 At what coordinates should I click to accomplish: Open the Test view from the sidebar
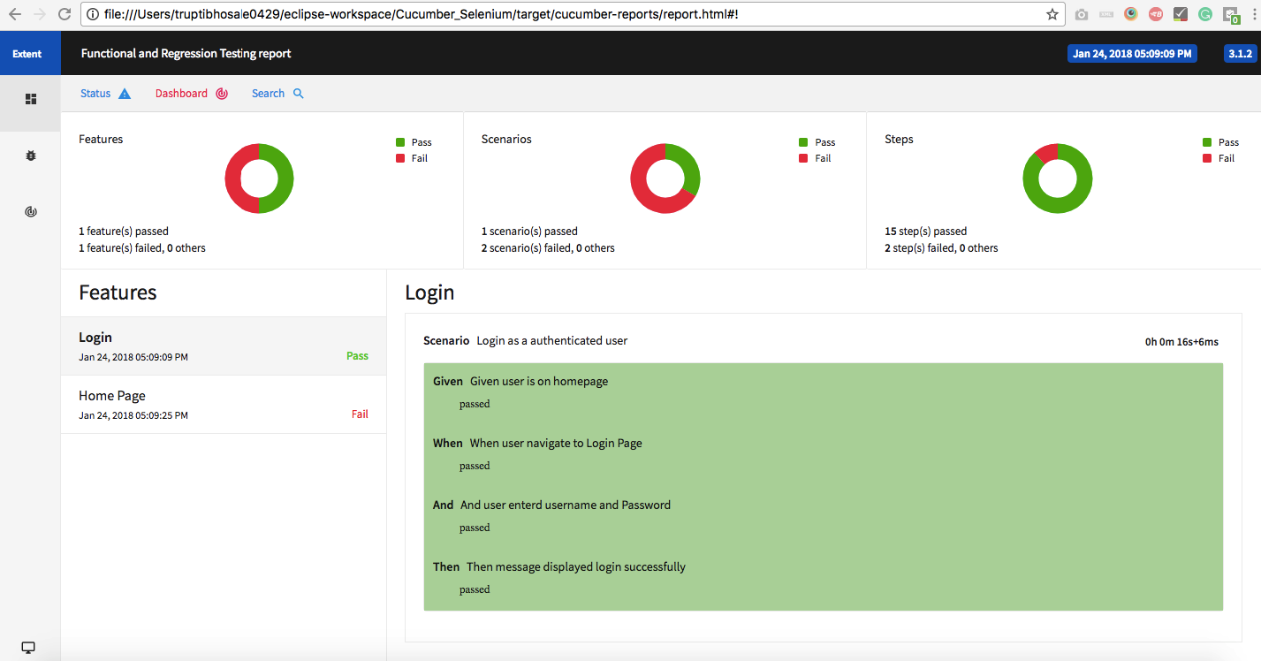pyautogui.click(x=30, y=100)
